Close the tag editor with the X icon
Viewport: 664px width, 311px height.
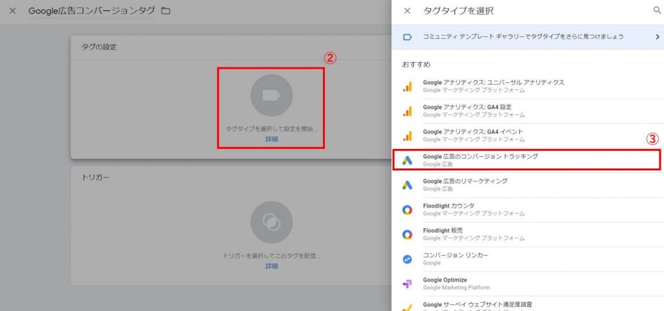[x=13, y=11]
